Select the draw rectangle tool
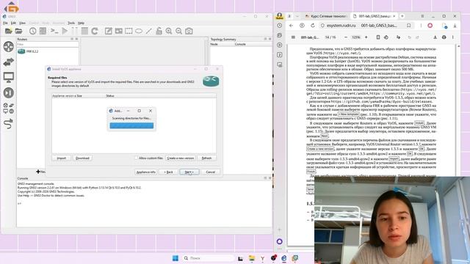This screenshot has height=264, width=470. [x=129, y=31]
